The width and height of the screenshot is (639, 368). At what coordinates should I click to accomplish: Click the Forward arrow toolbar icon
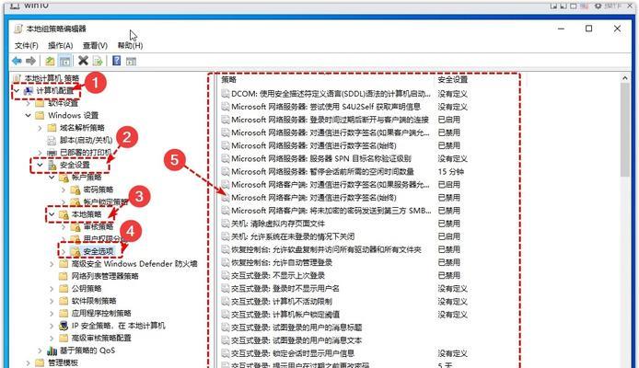point(30,61)
